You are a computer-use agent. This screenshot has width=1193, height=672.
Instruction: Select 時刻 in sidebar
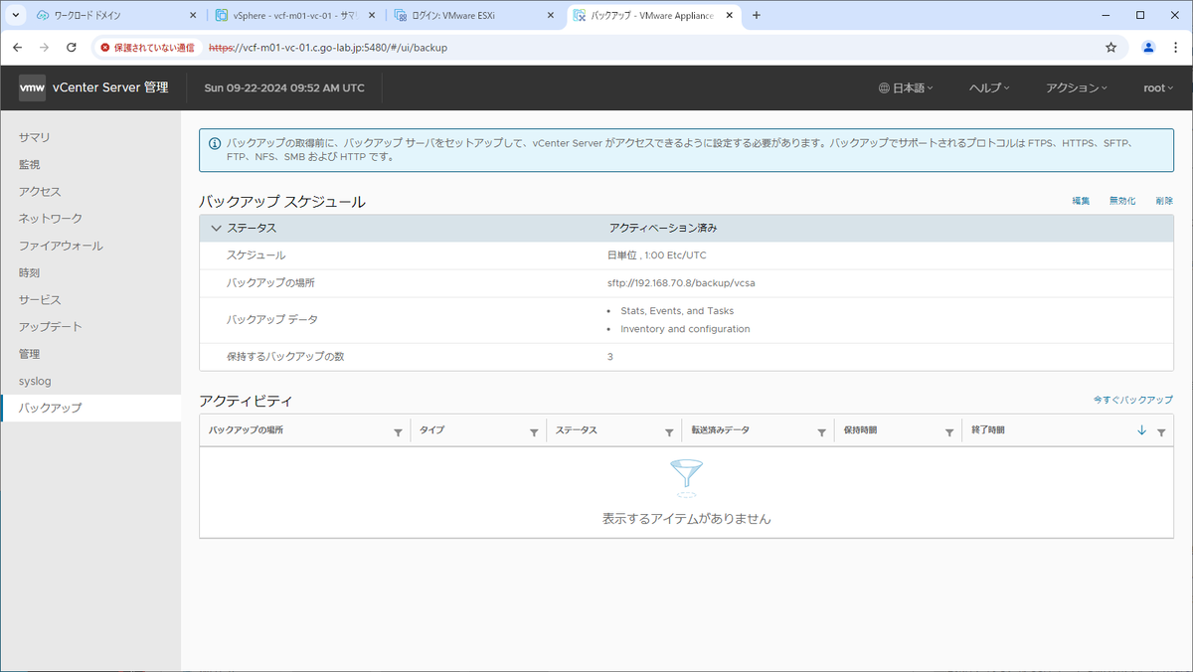[x=90, y=272]
